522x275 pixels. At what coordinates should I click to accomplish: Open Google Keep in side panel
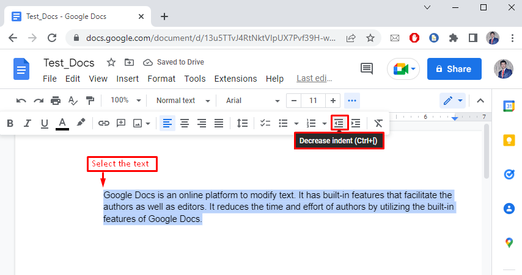[509, 140]
